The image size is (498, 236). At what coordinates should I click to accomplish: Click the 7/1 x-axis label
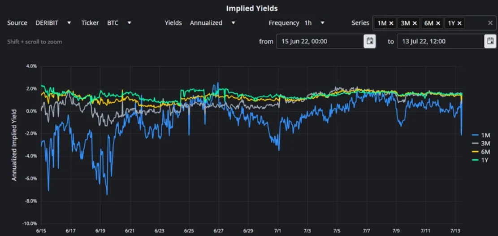click(278, 230)
